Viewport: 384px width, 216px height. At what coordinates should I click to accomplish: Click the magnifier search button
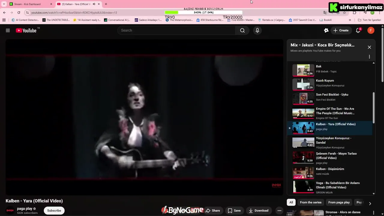[x=242, y=30]
